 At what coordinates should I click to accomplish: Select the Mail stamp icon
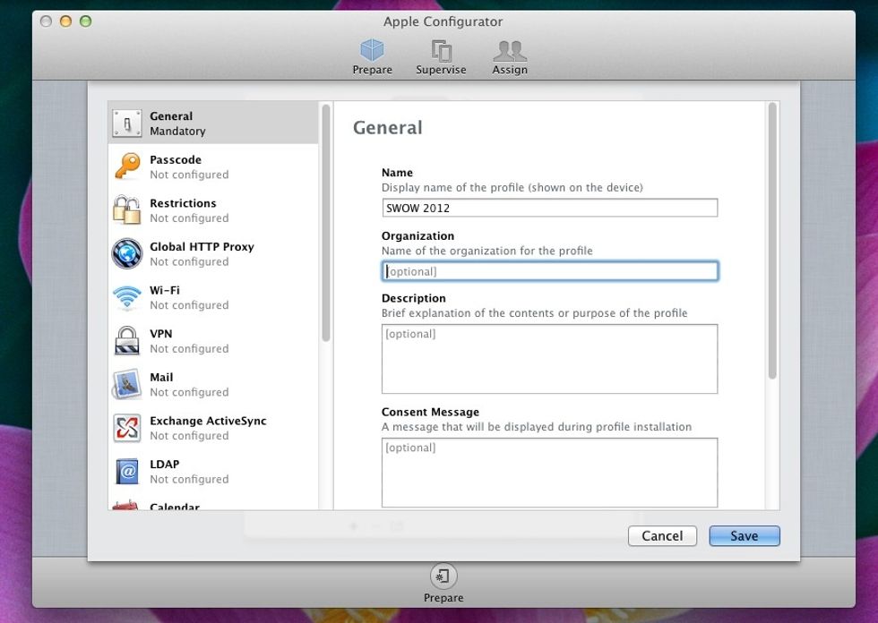pos(127,384)
